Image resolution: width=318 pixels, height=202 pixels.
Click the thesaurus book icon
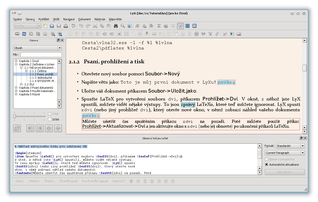[239, 34]
